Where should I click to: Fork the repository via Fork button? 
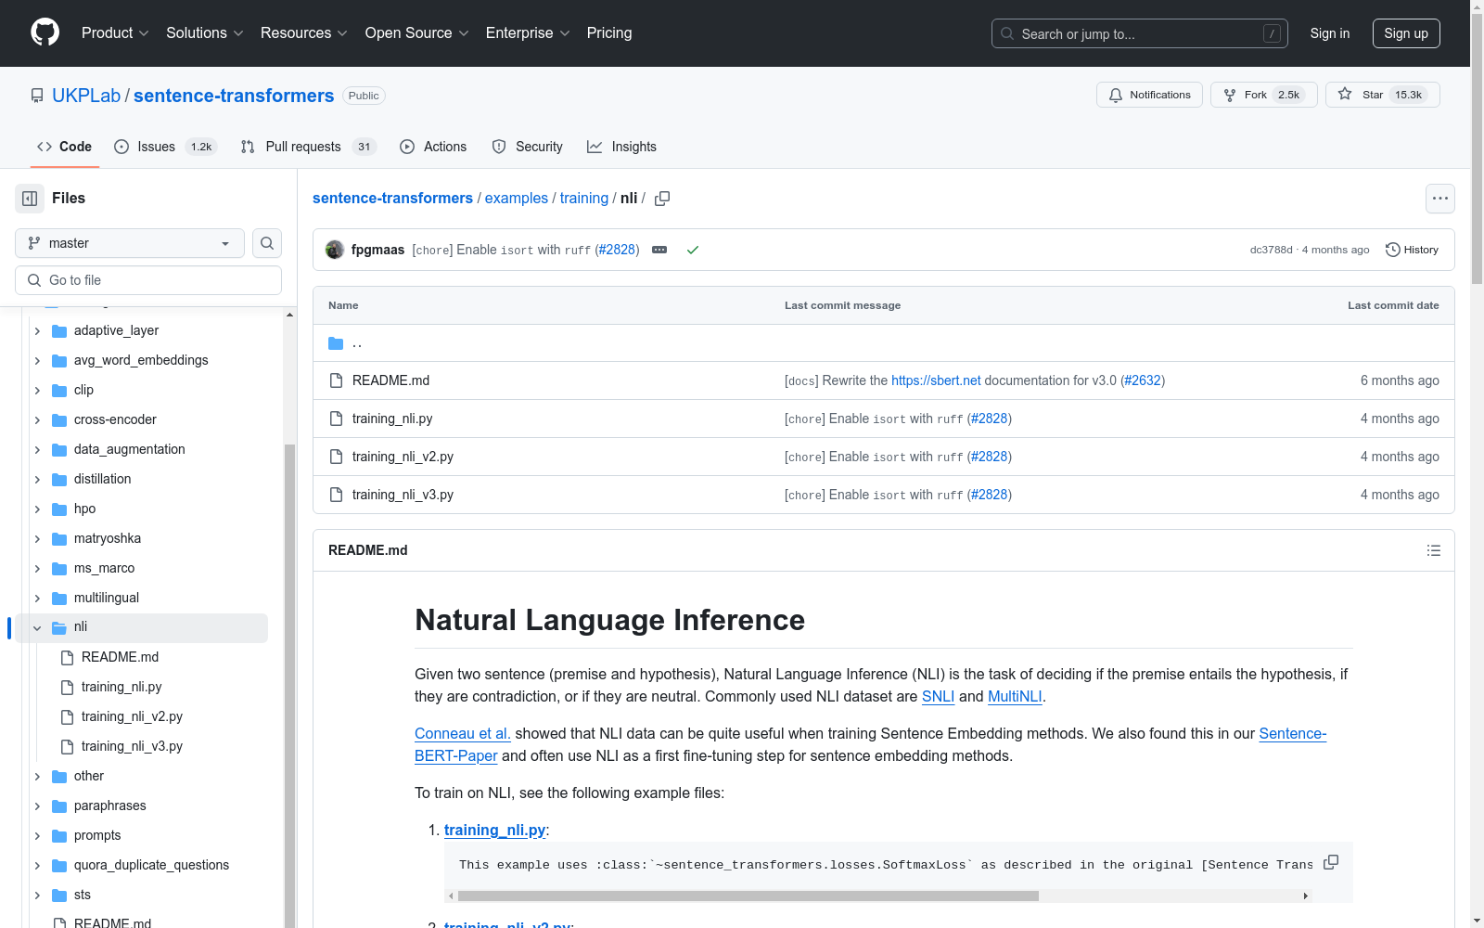pos(1263,95)
